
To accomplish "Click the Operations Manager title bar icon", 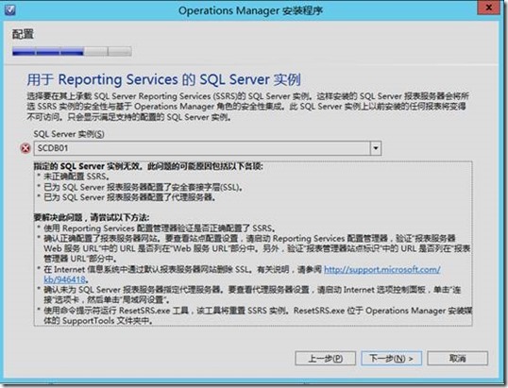I will pyautogui.click(x=10, y=10).
